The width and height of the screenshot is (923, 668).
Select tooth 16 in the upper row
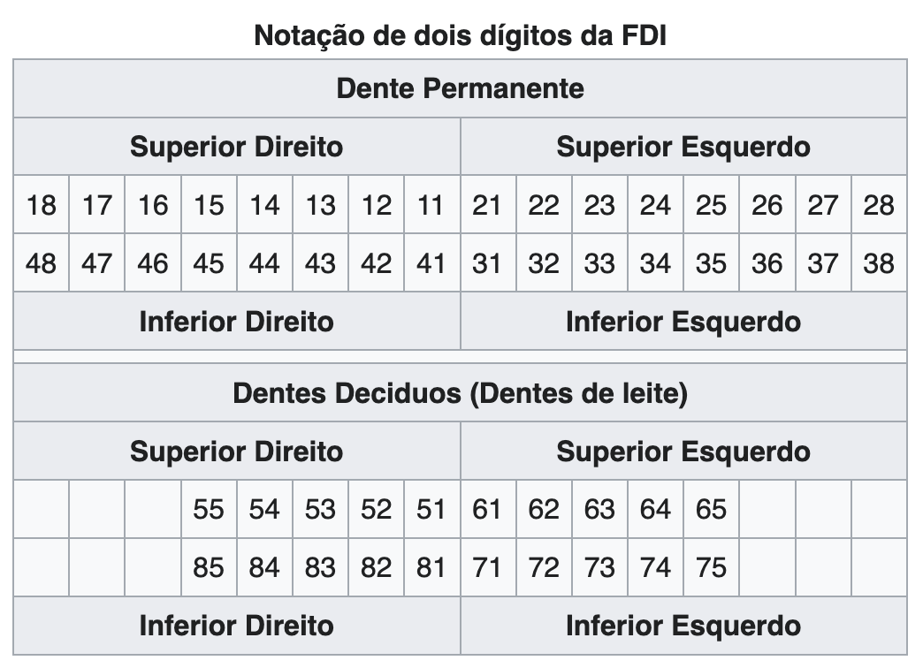pos(153,205)
